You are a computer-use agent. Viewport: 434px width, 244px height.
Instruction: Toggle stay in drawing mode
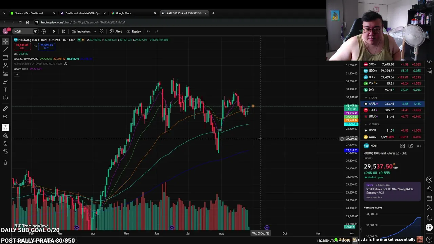point(5,136)
